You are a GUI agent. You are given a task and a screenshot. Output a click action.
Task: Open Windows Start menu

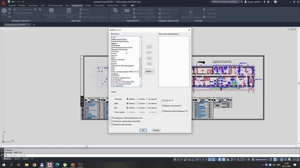pos(3,165)
